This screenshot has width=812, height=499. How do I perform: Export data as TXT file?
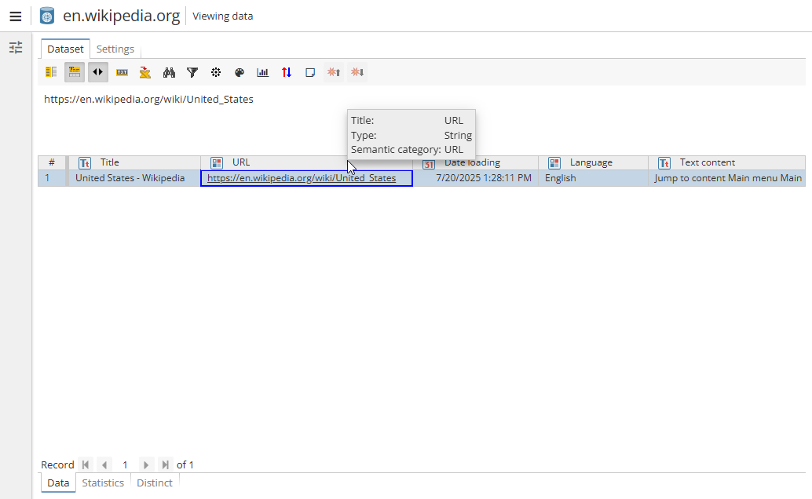click(x=122, y=72)
